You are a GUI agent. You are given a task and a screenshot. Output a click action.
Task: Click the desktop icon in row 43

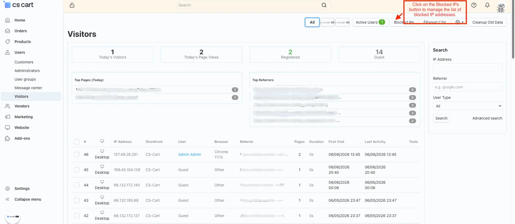click(x=102, y=197)
